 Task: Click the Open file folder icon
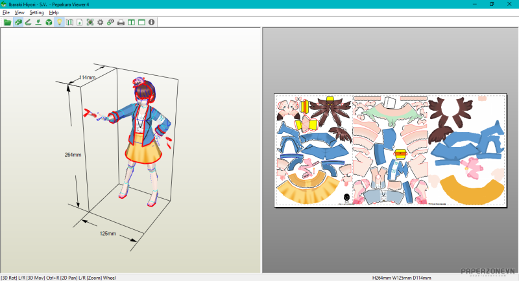[8, 22]
